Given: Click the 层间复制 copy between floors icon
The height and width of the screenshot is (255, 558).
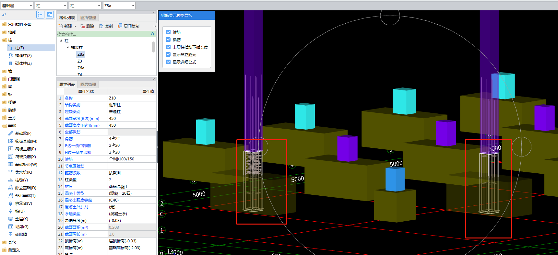Looking at the screenshot, I should click(x=120, y=26).
